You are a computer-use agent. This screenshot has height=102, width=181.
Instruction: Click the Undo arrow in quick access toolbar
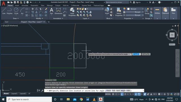point(31,2)
